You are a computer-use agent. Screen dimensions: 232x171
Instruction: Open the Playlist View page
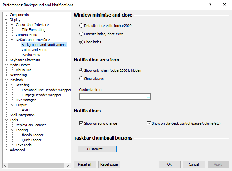tap(31, 55)
